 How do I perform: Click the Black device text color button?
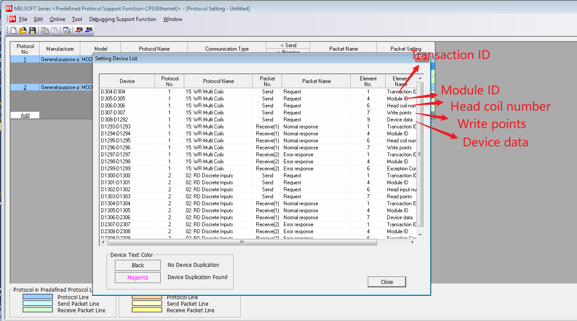click(138, 265)
